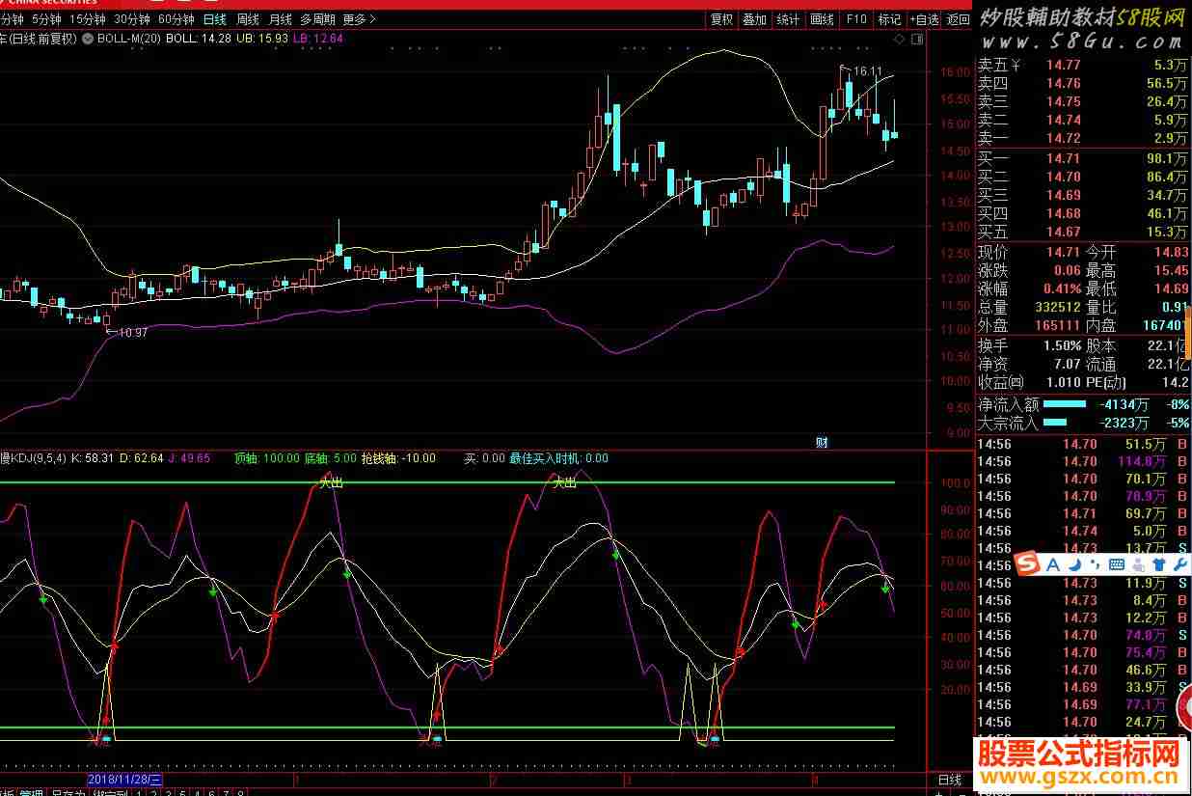Select the 日线 daily chart tab
Viewport: 1192px width, 796px height.
pyautogui.click(x=215, y=18)
